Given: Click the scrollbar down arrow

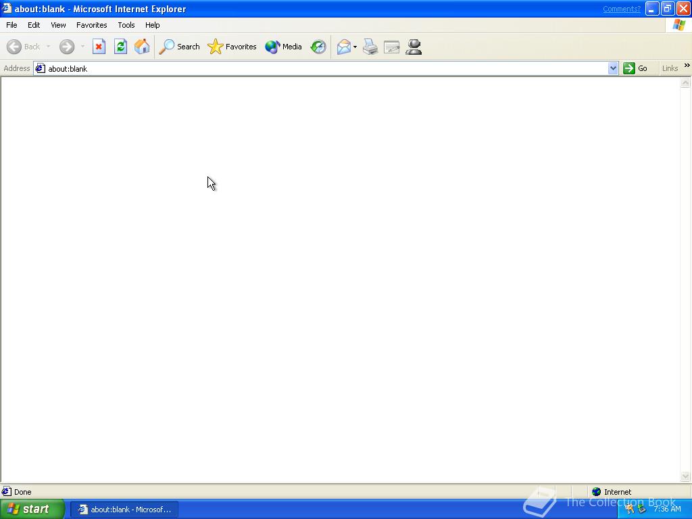Looking at the screenshot, I should click(685, 476).
